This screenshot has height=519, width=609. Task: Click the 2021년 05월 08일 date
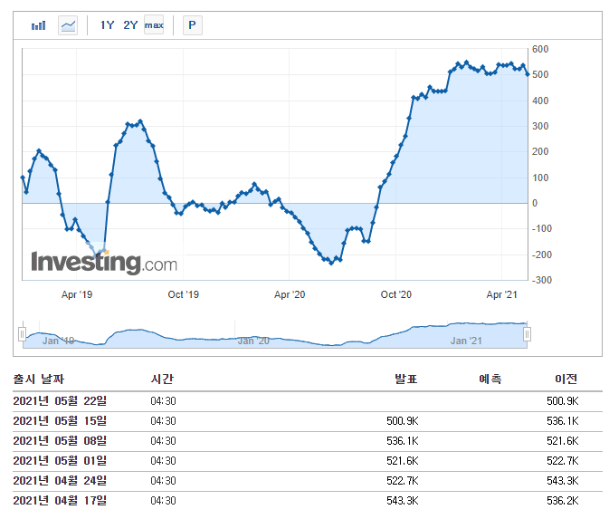coord(60,441)
